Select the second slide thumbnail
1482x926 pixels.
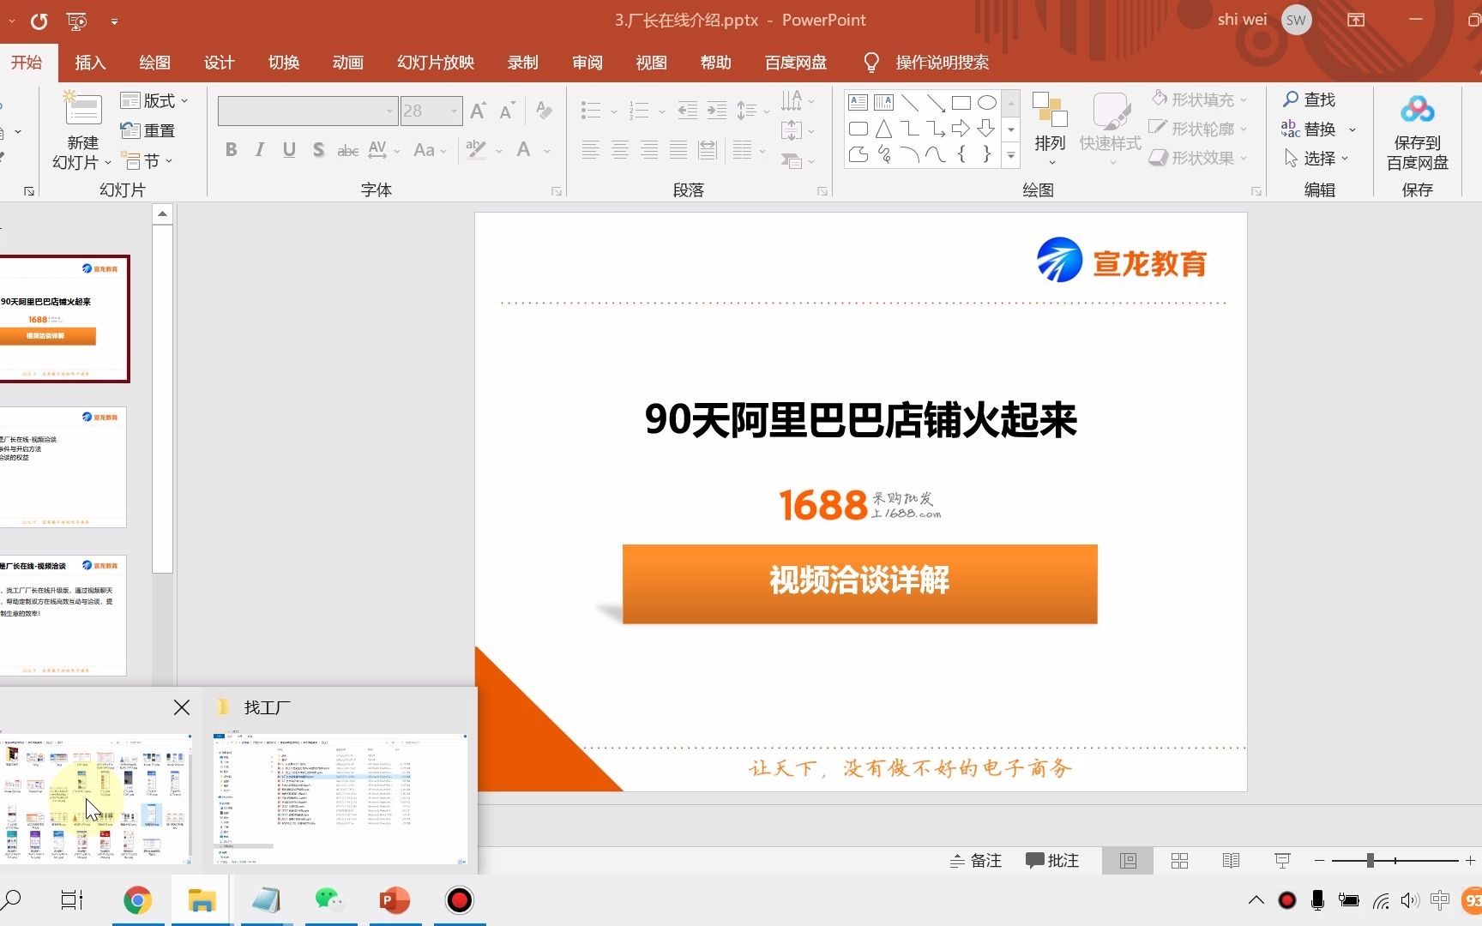pyautogui.click(x=63, y=467)
